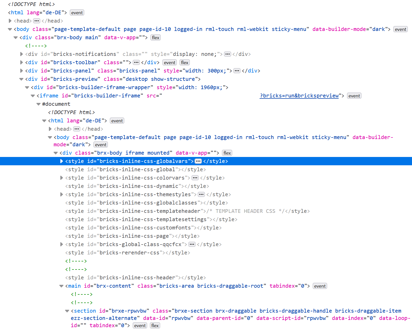Click ellipsis badge in colorvars style element

tap(195, 178)
